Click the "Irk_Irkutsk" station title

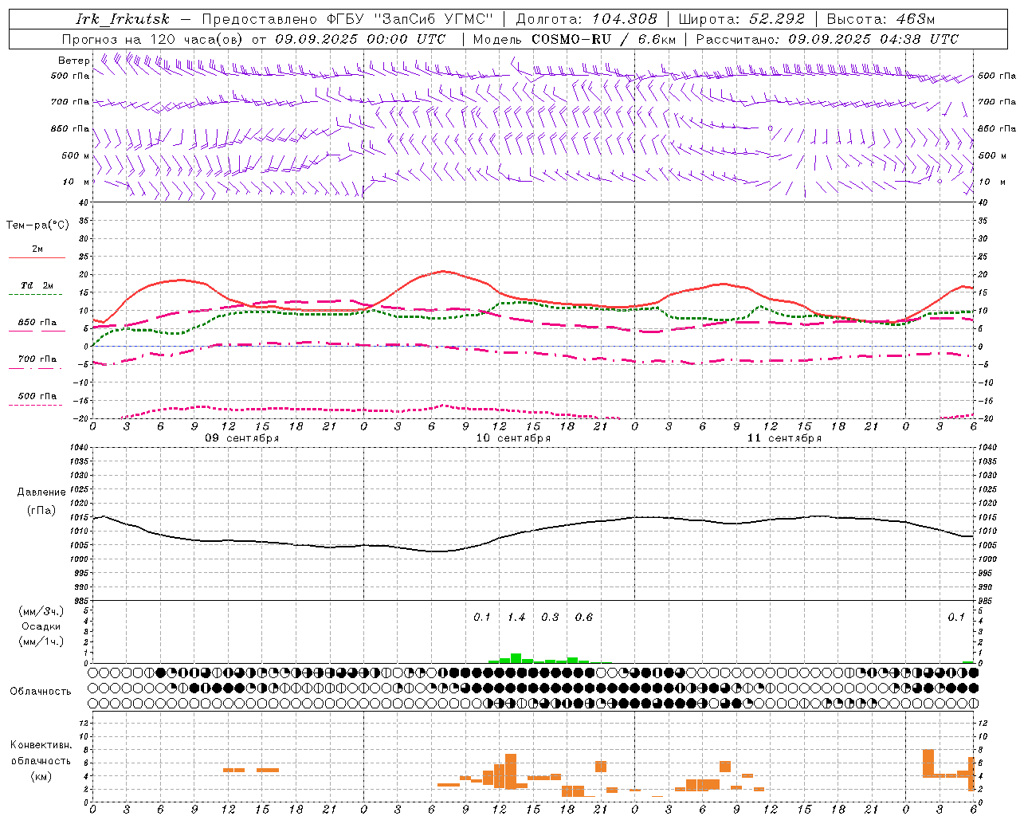pos(122,19)
